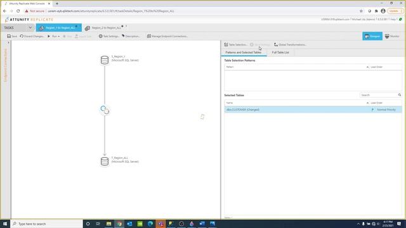Open the Description dialog

coord(131,36)
